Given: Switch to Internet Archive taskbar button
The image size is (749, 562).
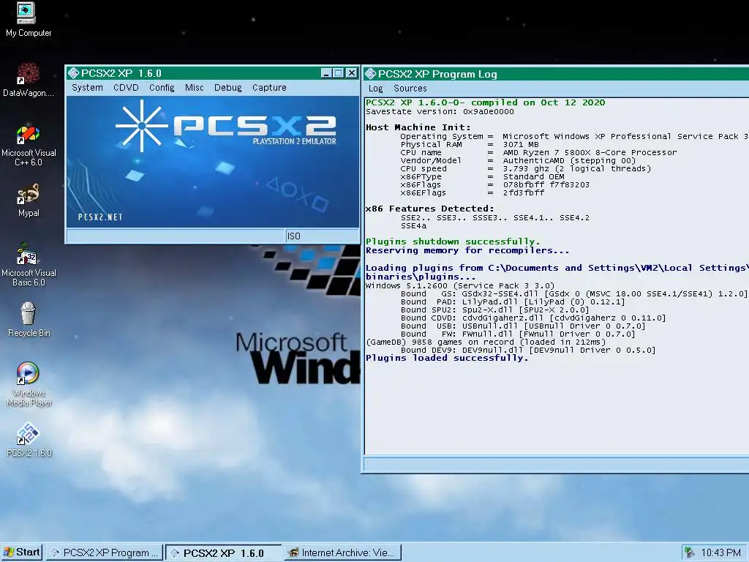Looking at the screenshot, I should tap(342, 552).
